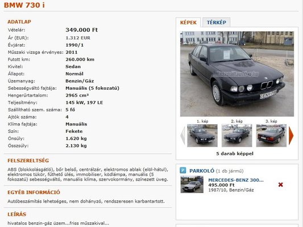Click the Leírás section heading
The image size is (303, 227).
[x=17, y=215]
